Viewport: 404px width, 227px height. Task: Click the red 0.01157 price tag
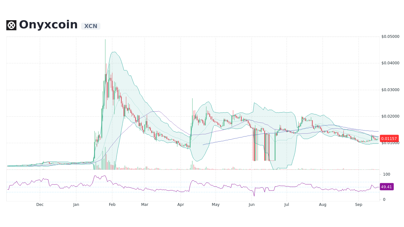pyautogui.click(x=389, y=139)
